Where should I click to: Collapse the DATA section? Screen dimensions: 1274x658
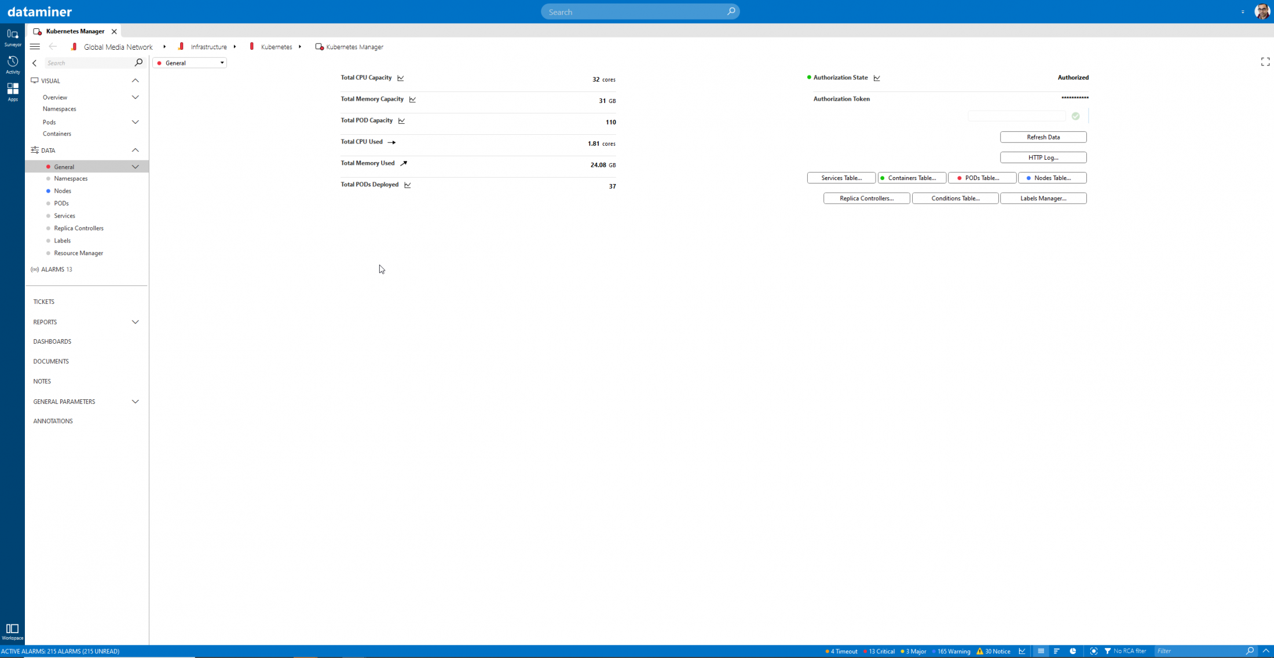(x=136, y=150)
